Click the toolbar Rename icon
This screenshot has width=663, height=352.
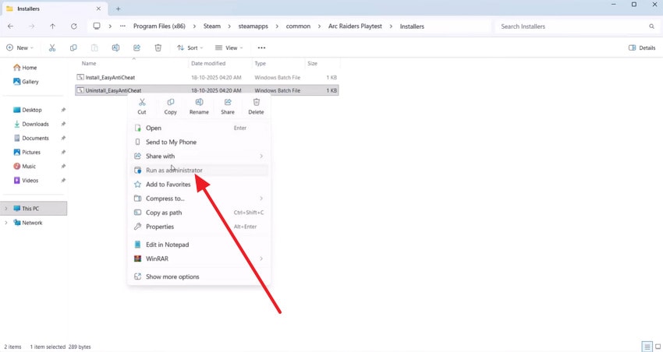tap(115, 48)
